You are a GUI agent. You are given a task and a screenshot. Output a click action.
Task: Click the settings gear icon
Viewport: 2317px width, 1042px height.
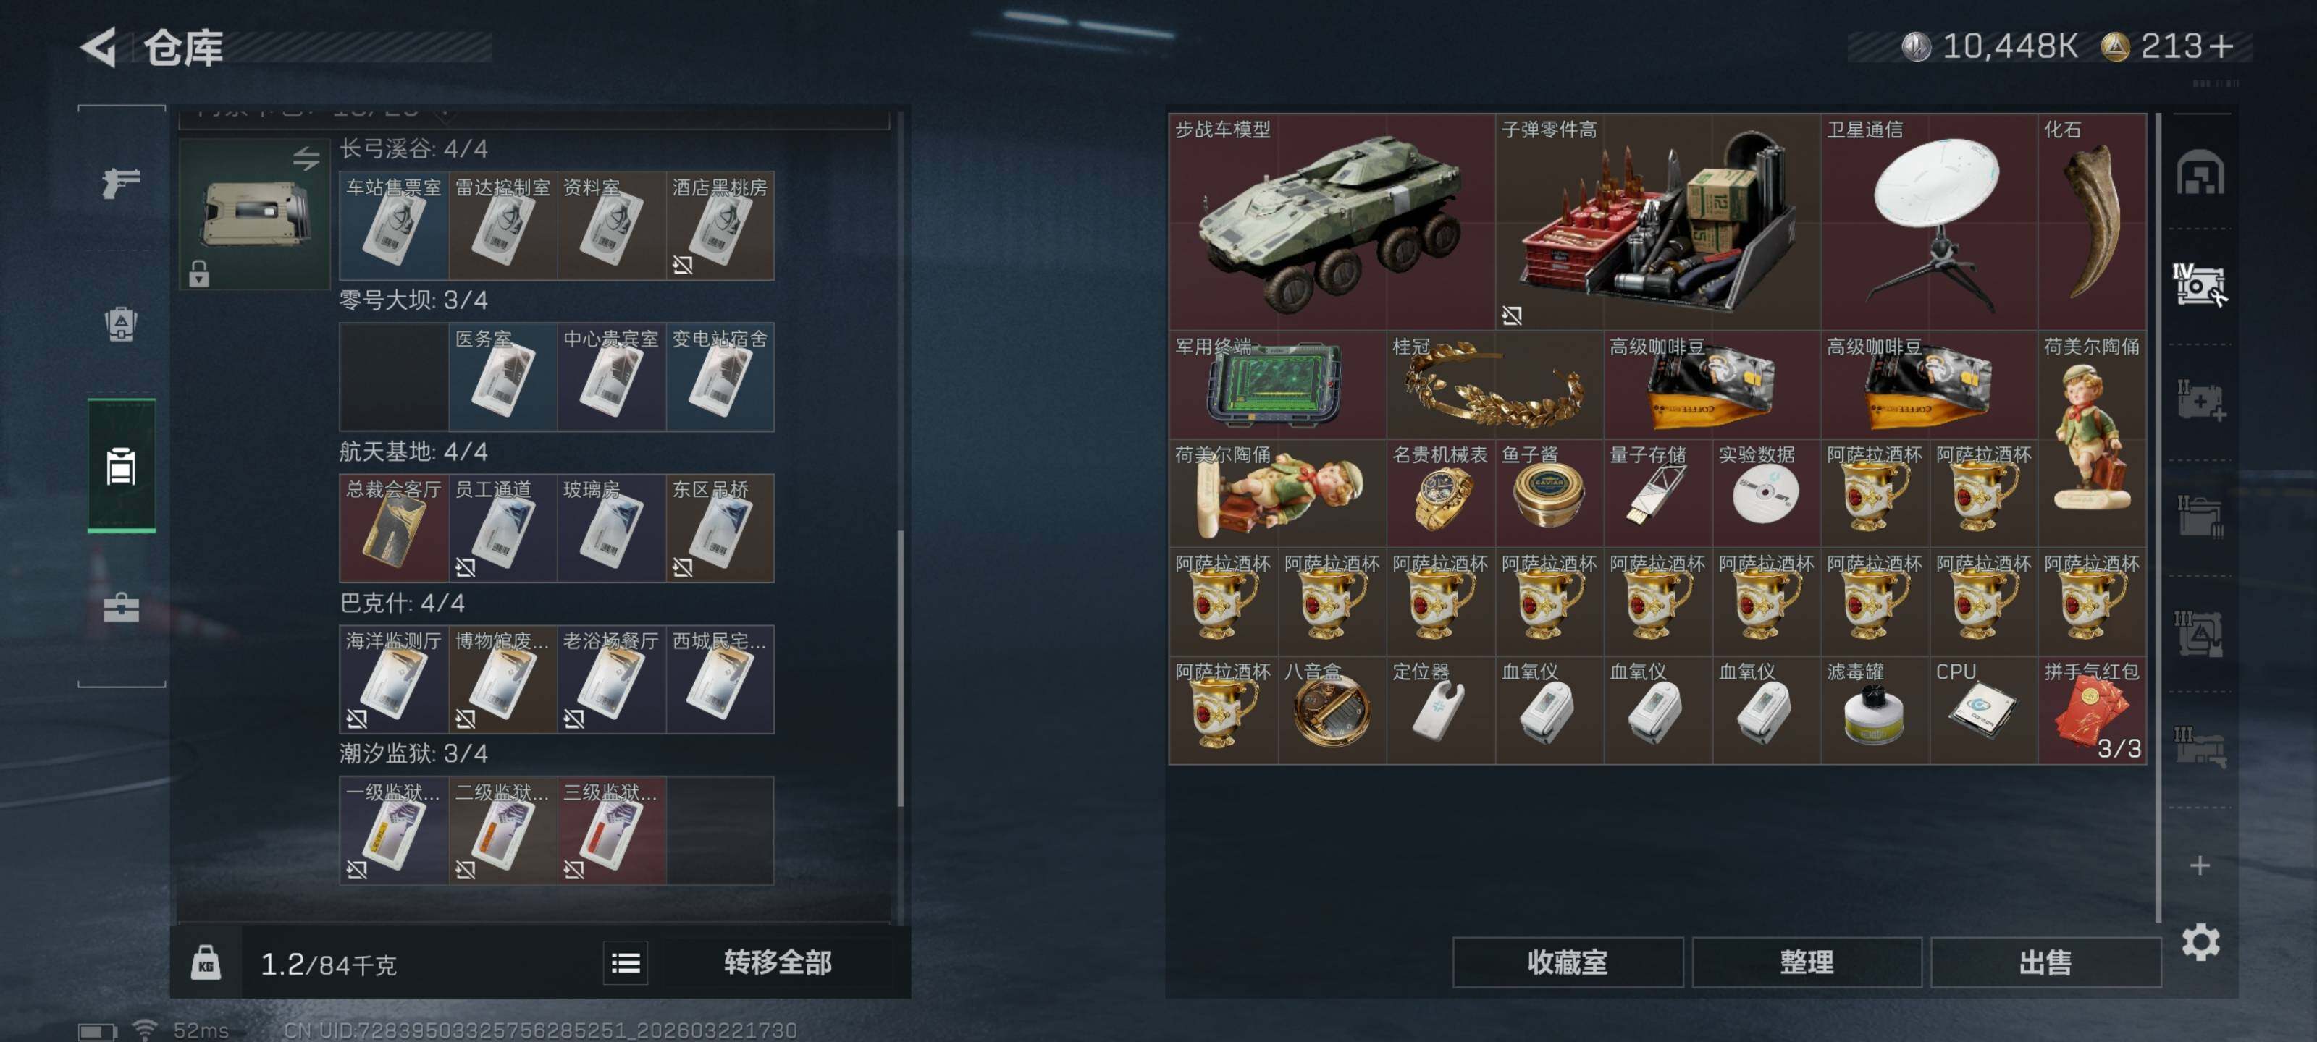(x=2200, y=942)
